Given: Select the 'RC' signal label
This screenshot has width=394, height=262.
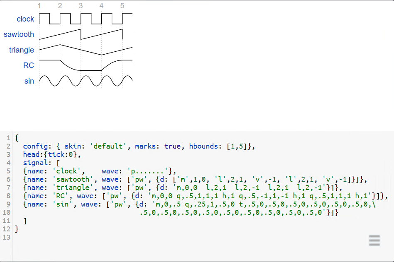Looking at the screenshot, I should click(29, 65).
